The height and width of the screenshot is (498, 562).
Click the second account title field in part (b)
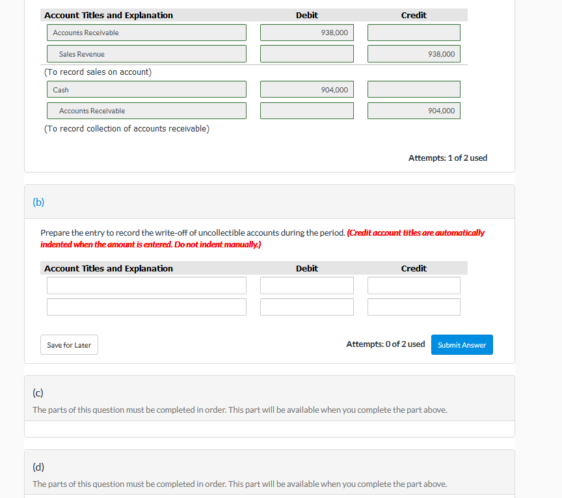pyautogui.click(x=146, y=306)
